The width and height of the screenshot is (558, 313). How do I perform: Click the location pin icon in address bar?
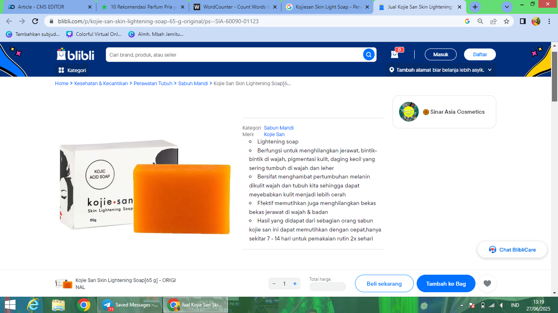[392, 70]
